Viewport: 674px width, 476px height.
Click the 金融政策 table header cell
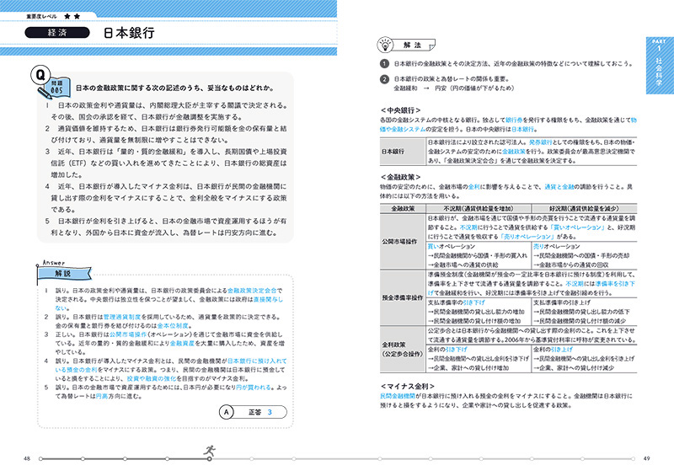click(403, 209)
